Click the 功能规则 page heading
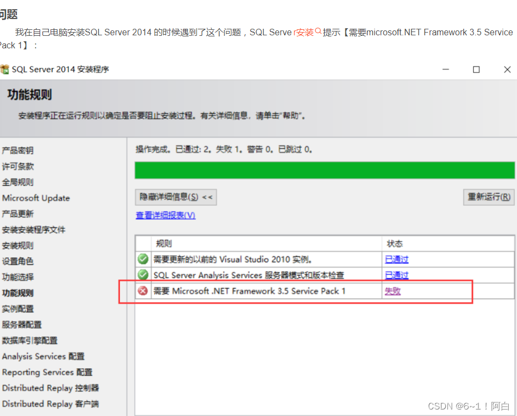 (30, 94)
